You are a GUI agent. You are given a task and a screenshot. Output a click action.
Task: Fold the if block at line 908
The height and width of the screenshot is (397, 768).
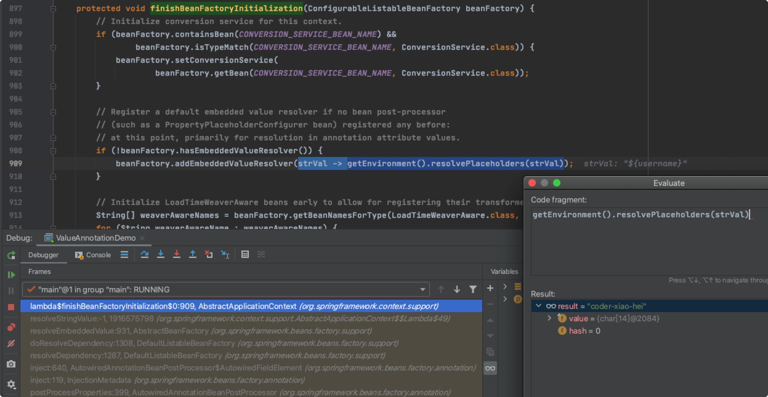(53, 151)
